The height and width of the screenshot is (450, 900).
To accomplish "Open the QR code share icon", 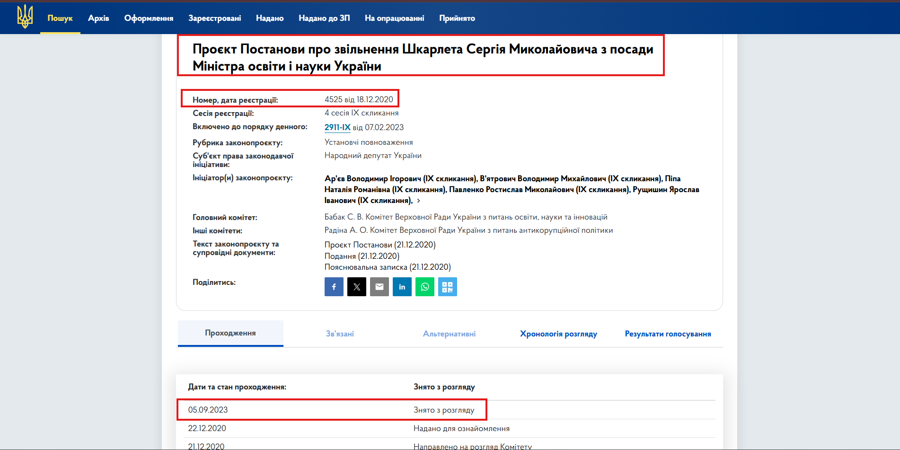I will (448, 287).
